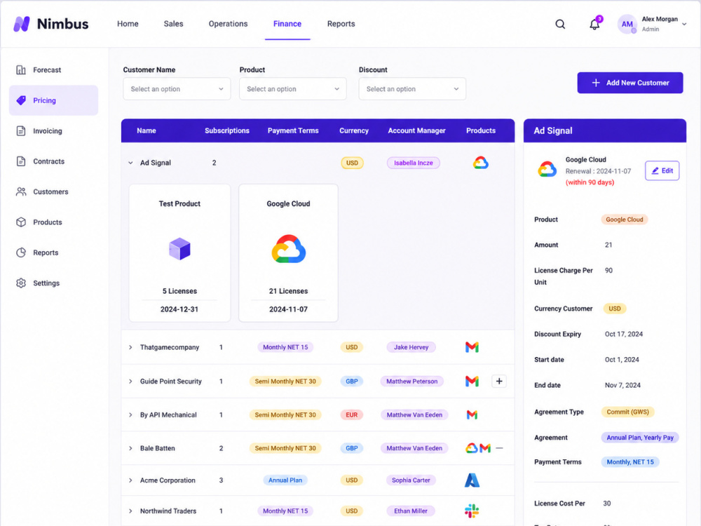
Task: Click the Gmail icon in Bale Batten row
Action: click(x=486, y=447)
